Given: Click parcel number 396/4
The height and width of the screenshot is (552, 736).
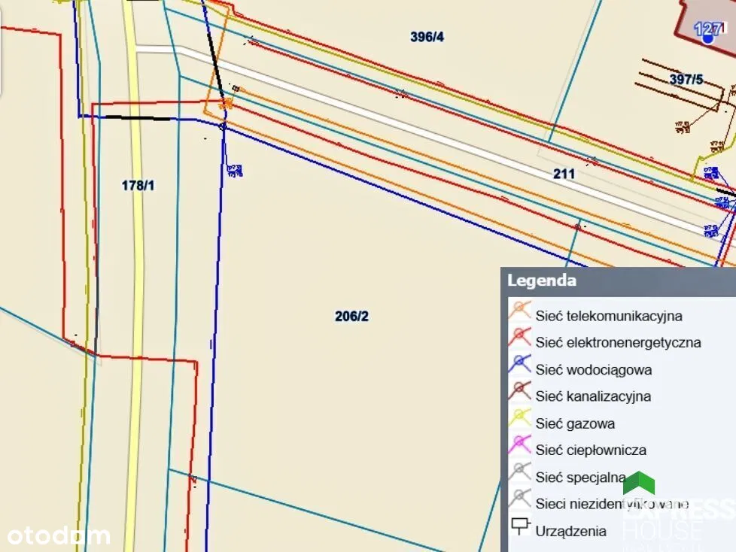Looking at the screenshot, I should [x=427, y=37].
